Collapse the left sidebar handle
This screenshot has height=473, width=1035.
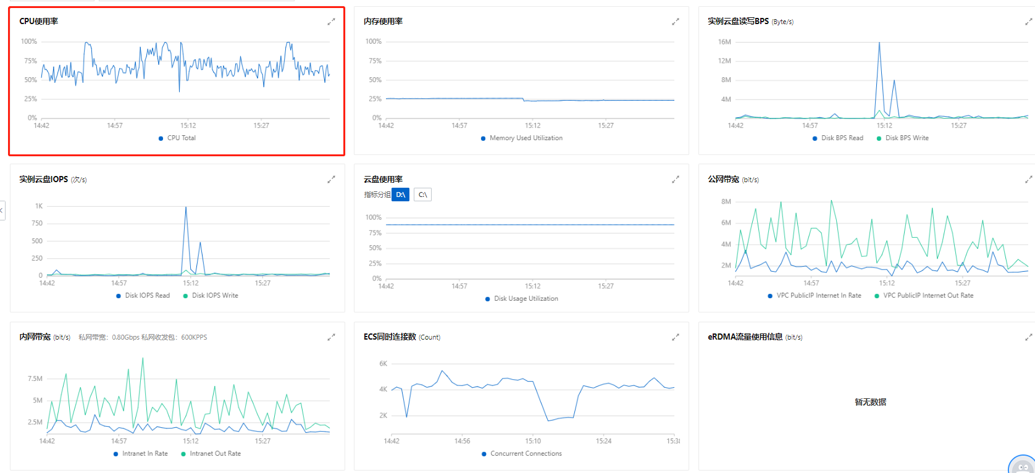(x=2, y=211)
